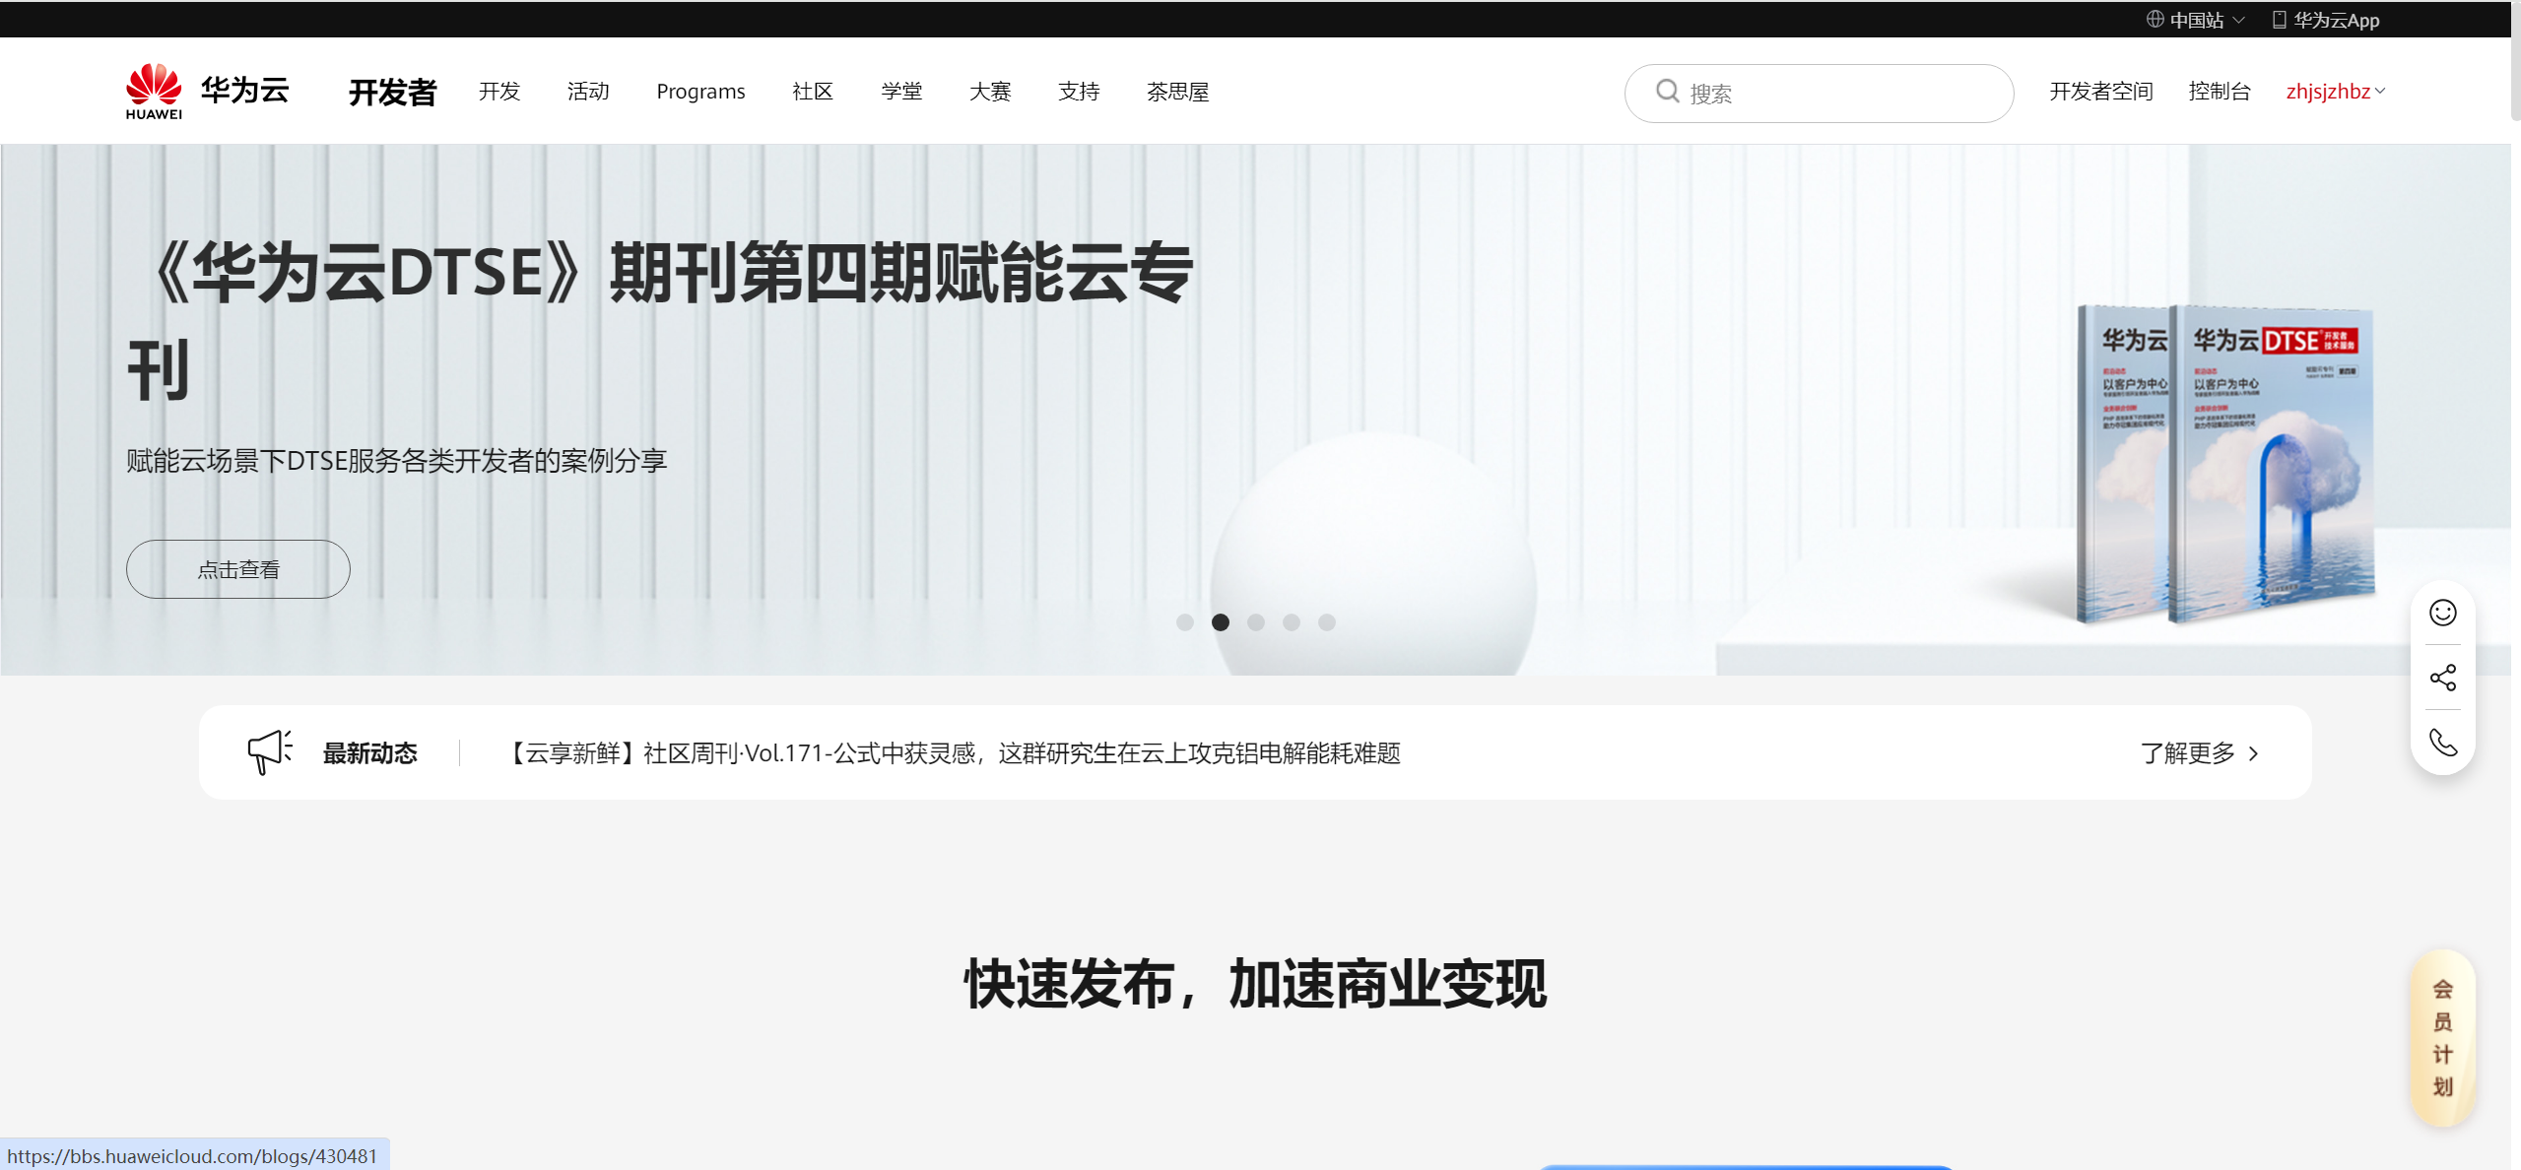Click the share icon in side panel
This screenshot has width=2521, height=1170.
pos(2442,678)
